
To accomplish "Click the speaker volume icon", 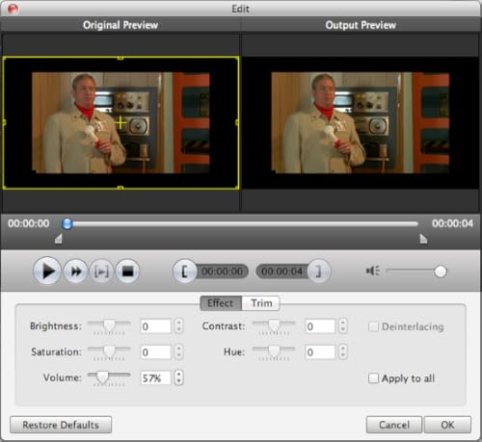I will pos(373,271).
